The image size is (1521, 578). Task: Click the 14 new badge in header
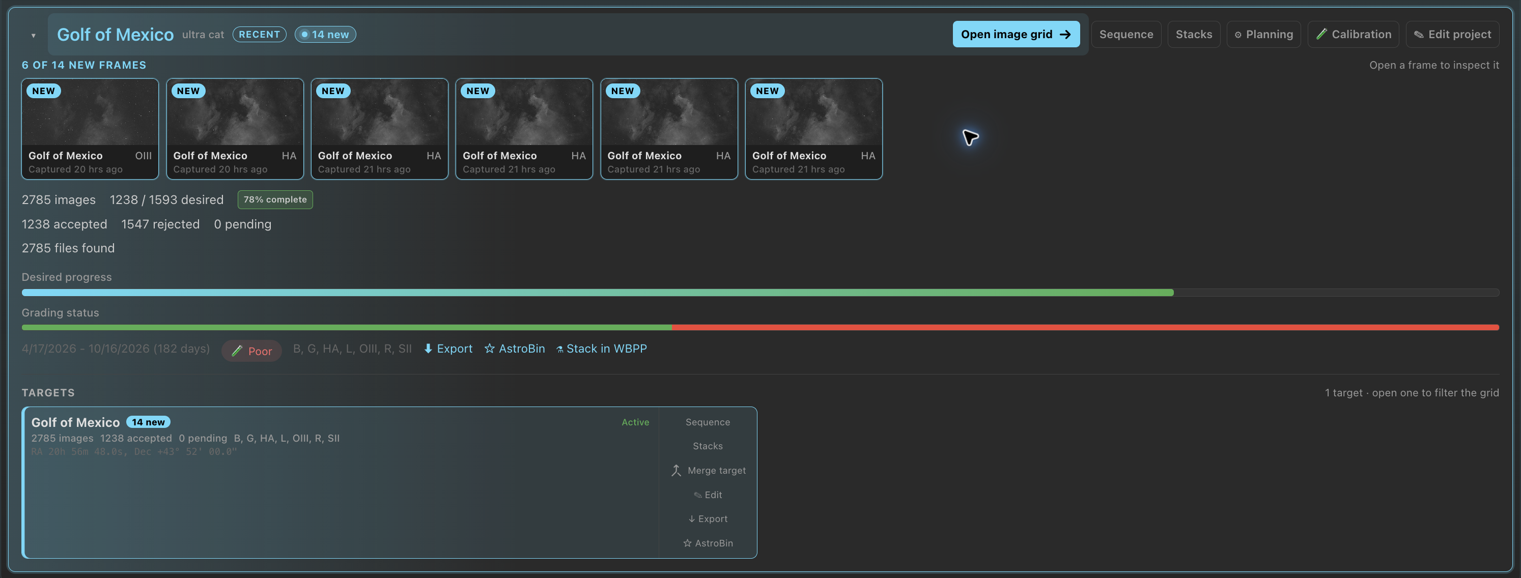(325, 34)
